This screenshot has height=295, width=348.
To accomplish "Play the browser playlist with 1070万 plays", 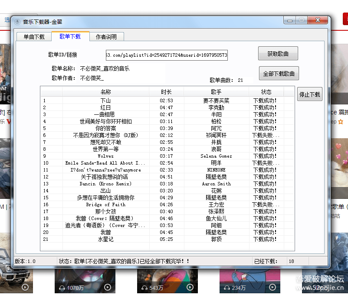I will 108,288.
